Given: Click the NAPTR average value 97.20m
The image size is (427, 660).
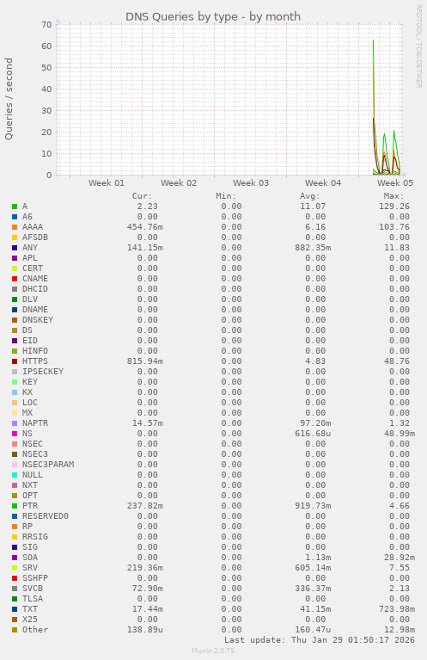Looking at the screenshot, I should (315, 423).
